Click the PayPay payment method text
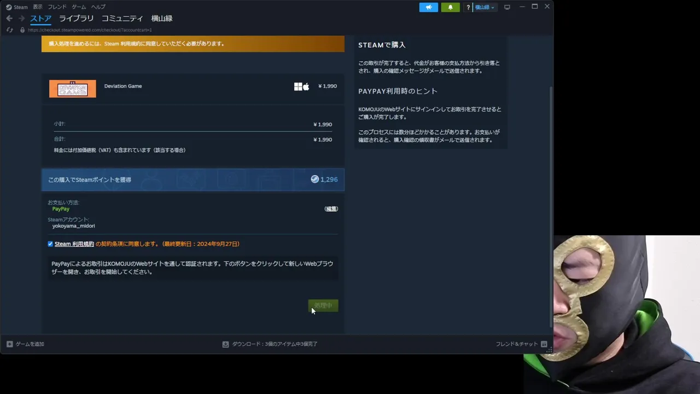Viewport: 700px width, 394px height. click(61, 209)
